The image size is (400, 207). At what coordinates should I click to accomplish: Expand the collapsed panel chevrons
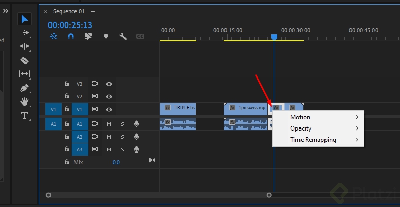pos(5,11)
